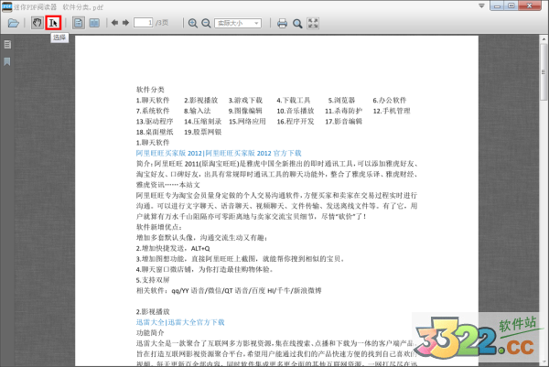The image size is (549, 367).
Task: Click the text 8.输入法
Action: click(198, 111)
